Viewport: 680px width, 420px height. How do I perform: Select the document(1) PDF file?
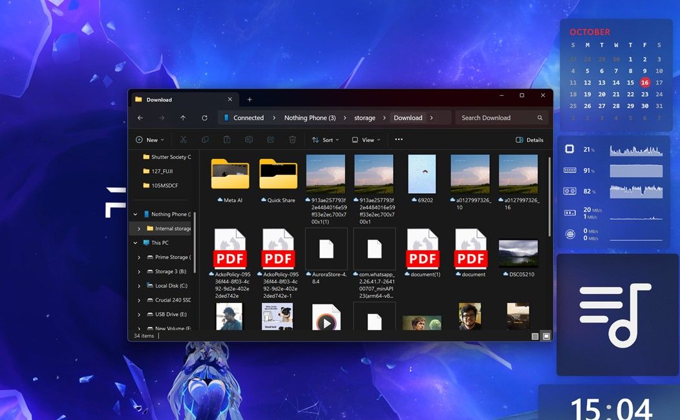tap(423, 253)
